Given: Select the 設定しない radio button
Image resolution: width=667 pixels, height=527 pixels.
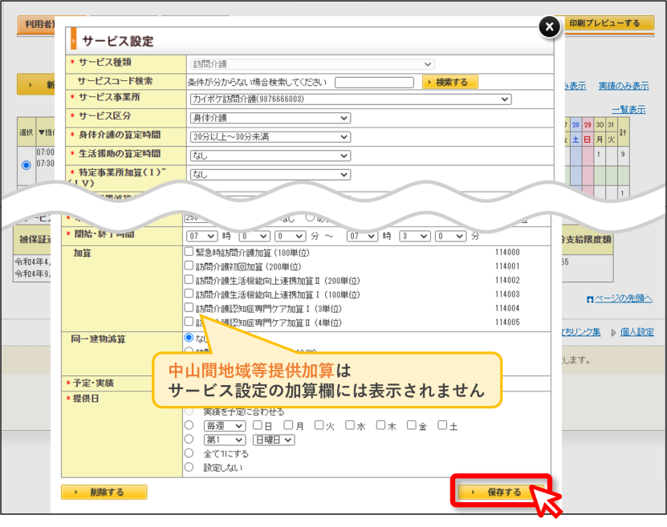Looking at the screenshot, I should coord(189,467).
